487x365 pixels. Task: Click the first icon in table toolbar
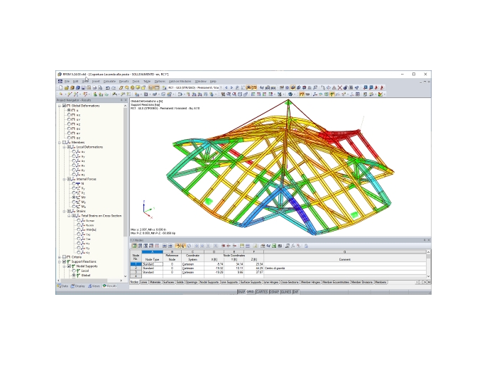134,246
